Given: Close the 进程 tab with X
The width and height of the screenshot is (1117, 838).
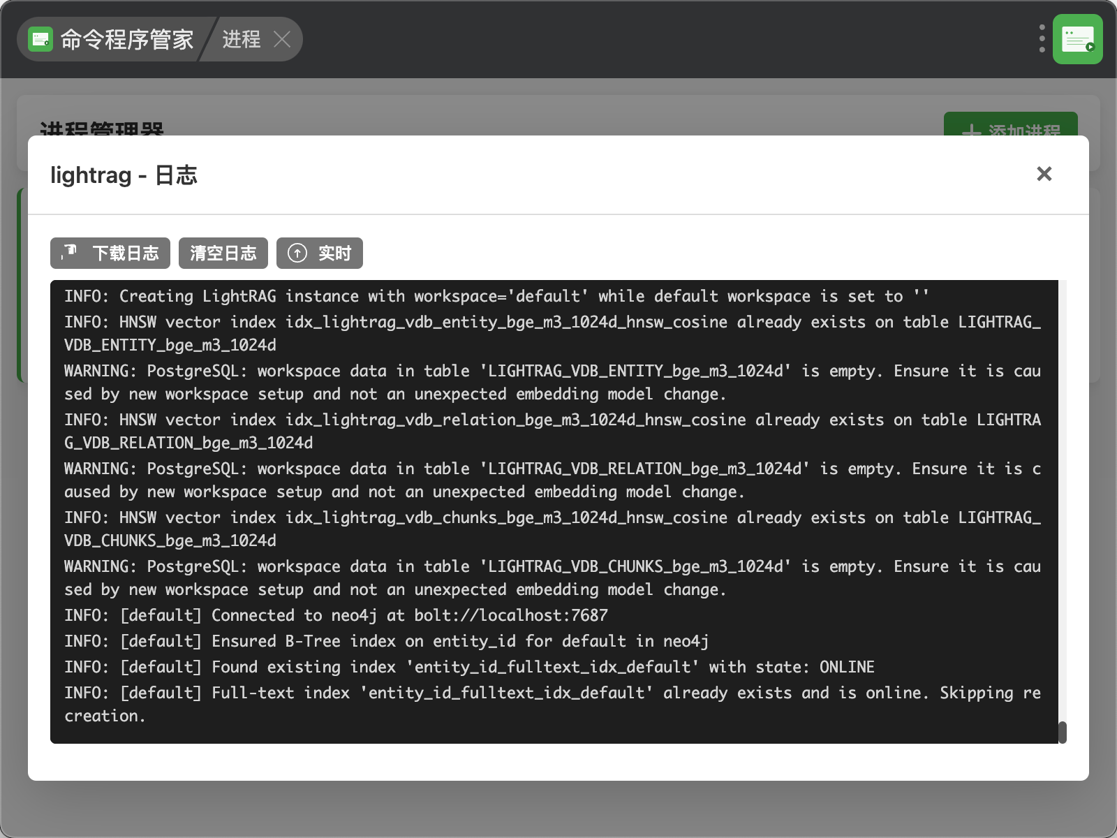Looking at the screenshot, I should pyautogui.click(x=282, y=39).
